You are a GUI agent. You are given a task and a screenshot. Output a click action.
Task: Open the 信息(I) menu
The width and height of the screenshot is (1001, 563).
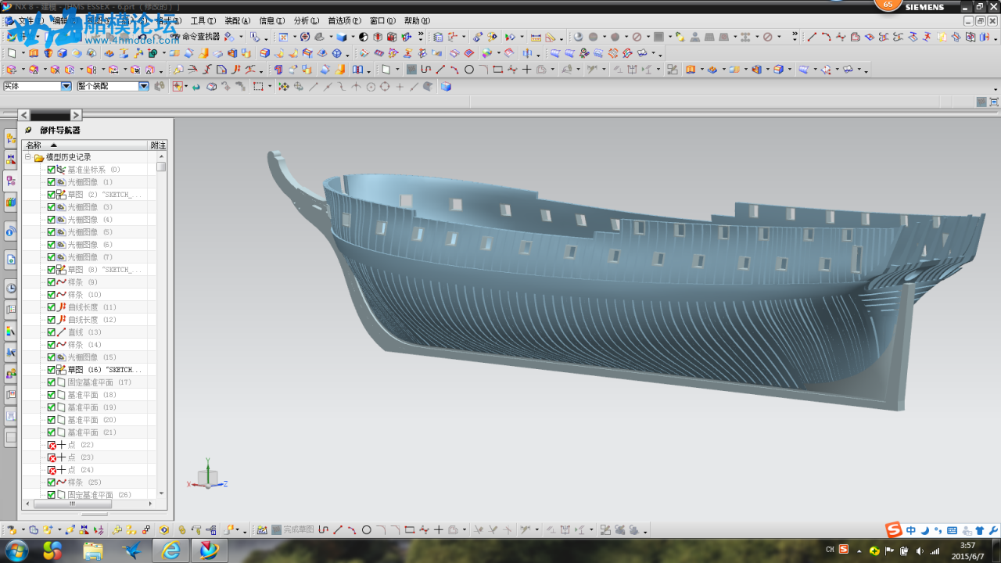[x=272, y=21]
